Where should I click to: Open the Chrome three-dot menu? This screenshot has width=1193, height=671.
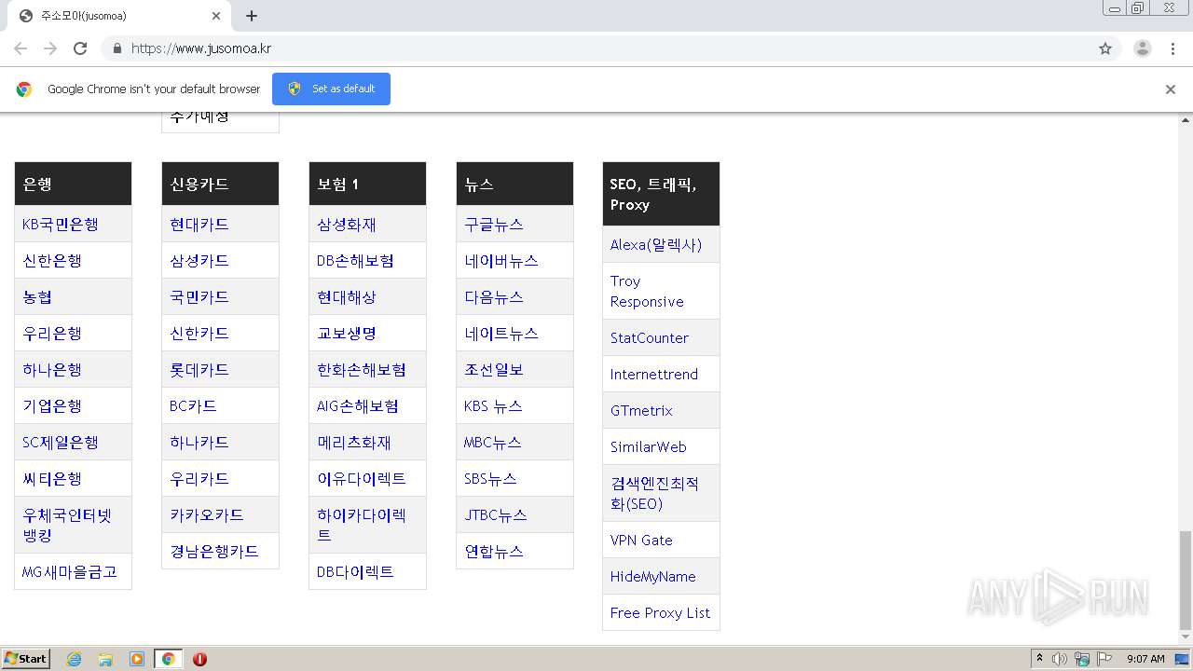1173,48
